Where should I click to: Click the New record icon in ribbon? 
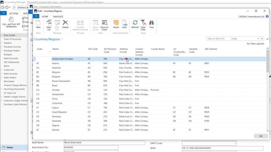tap(38, 24)
